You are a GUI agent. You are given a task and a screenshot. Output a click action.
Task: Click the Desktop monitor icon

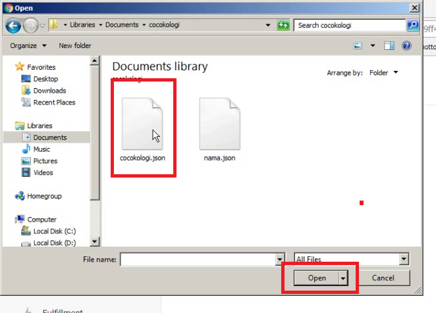click(26, 79)
